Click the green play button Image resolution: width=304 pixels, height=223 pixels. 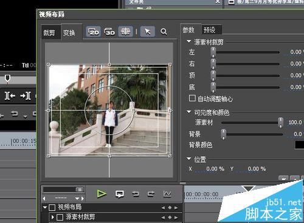102,194
